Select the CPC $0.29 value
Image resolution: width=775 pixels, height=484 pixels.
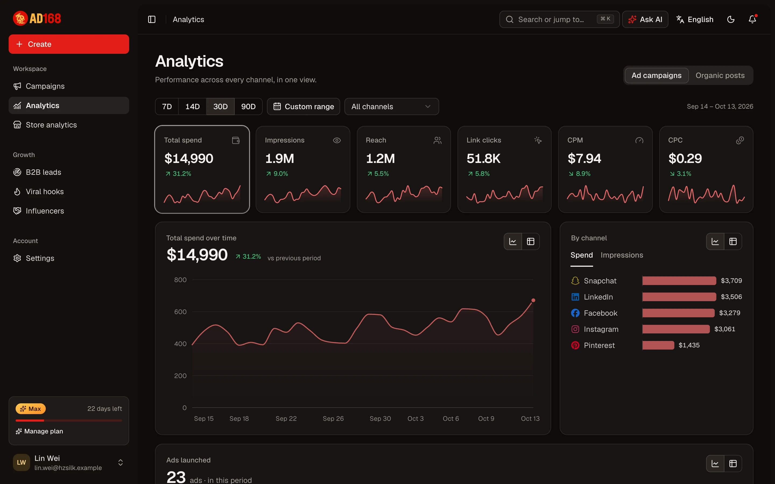coord(685,158)
